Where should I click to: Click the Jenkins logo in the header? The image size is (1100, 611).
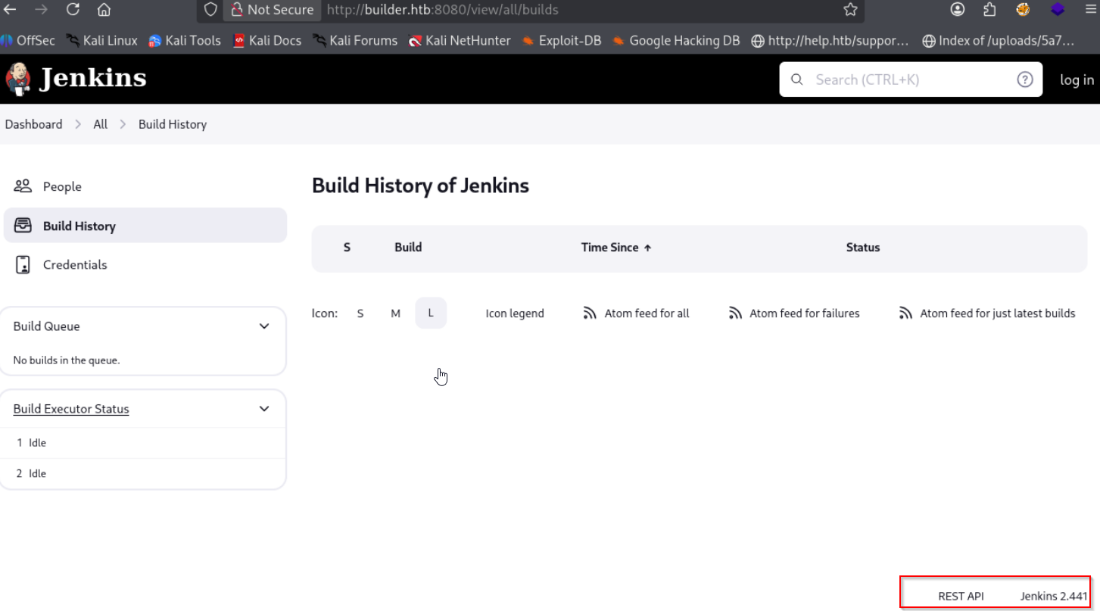[76, 79]
